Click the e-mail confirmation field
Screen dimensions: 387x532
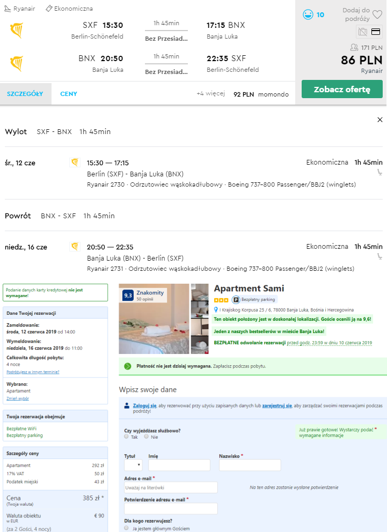171,508
